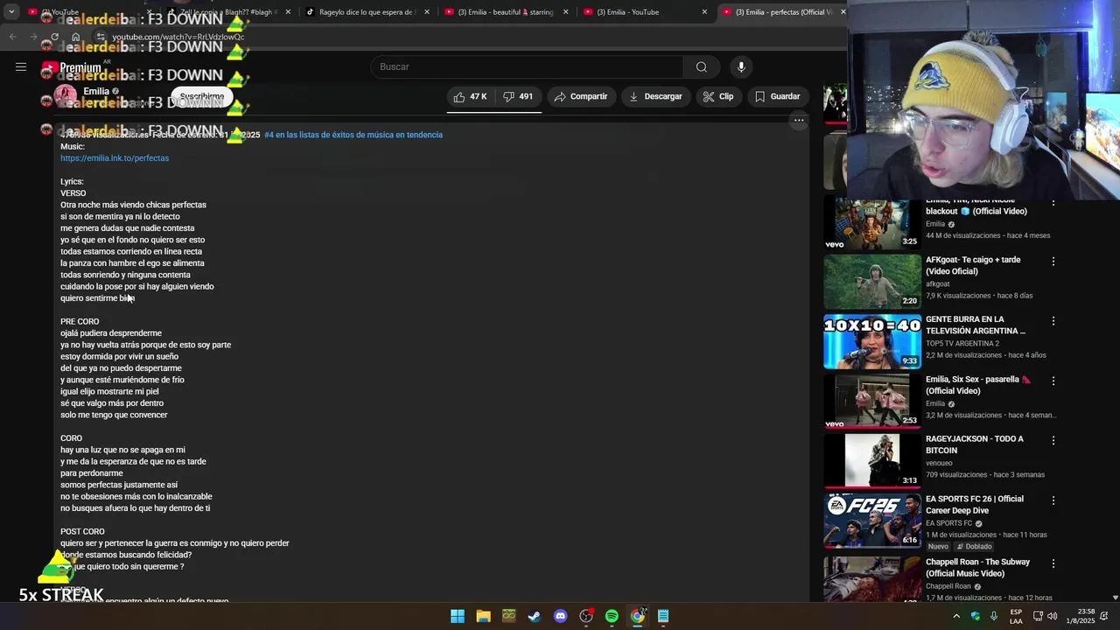This screenshot has height=630, width=1120.
Task: Click in the Buscar search field
Action: point(527,67)
